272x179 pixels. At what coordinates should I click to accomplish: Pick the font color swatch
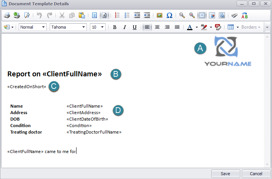tap(190, 27)
